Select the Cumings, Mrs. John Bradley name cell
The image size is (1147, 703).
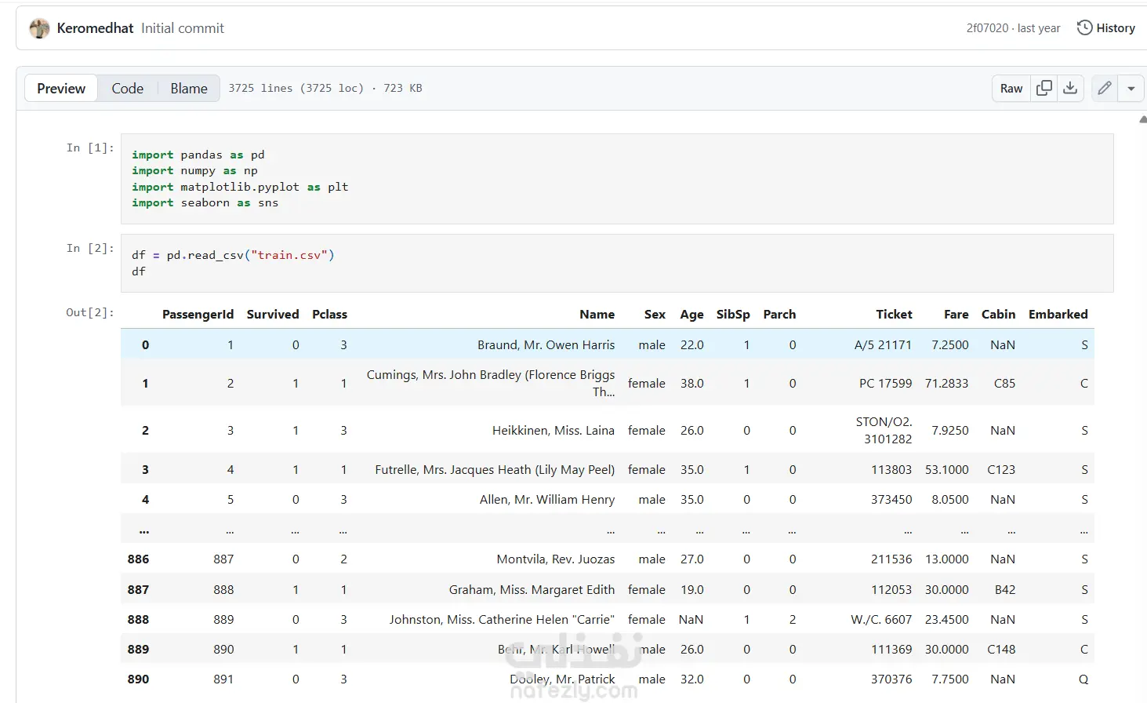pos(491,383)
